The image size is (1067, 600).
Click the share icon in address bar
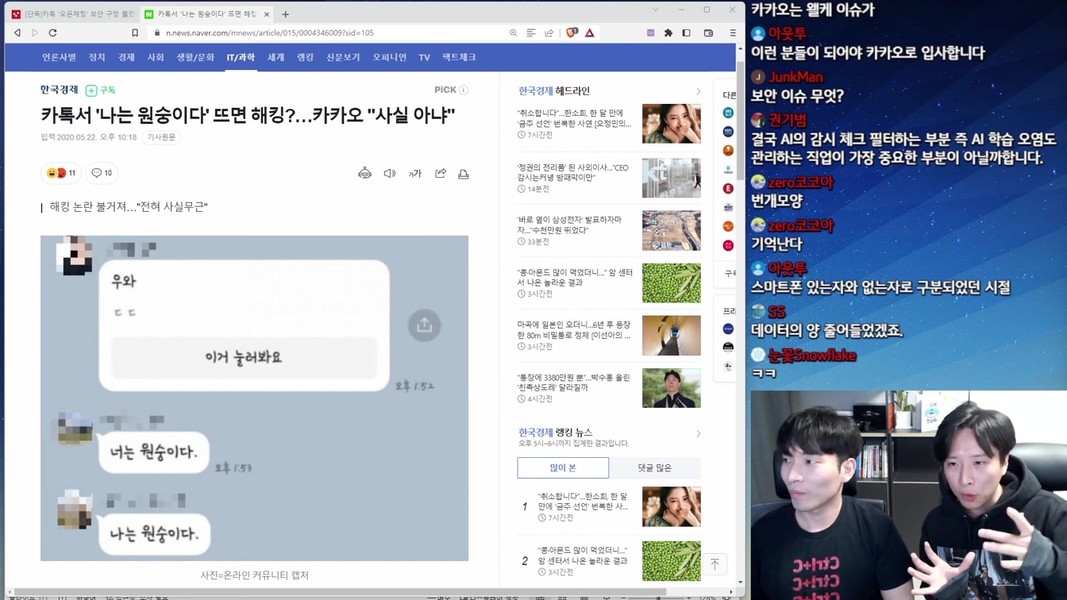(549, 33)
